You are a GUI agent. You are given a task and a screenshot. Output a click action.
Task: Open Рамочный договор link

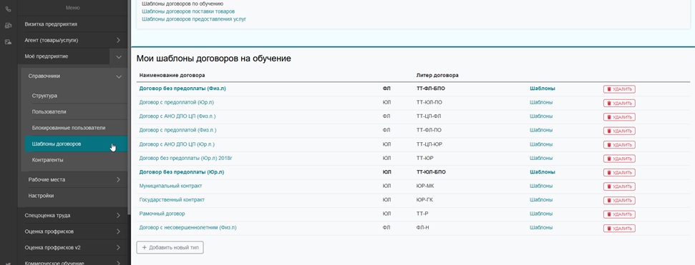162,214
